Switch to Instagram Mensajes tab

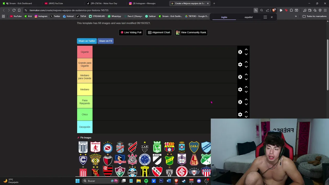point(147,3)
